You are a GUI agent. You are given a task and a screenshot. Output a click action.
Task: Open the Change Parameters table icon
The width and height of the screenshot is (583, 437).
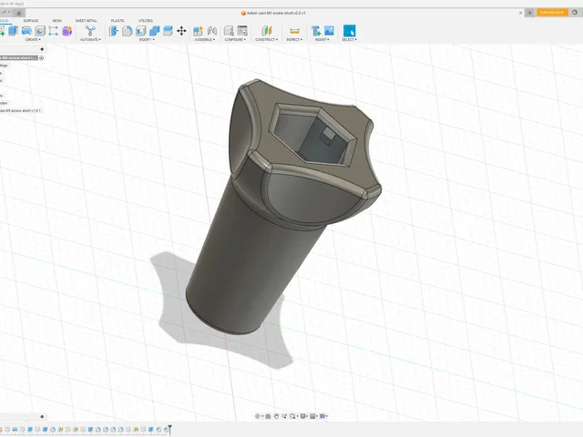[242, 31]
